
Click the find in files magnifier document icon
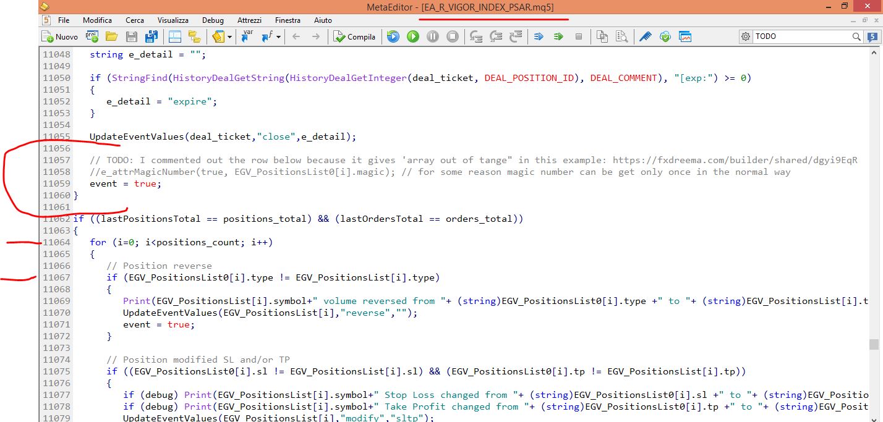[x=621, y=36]
